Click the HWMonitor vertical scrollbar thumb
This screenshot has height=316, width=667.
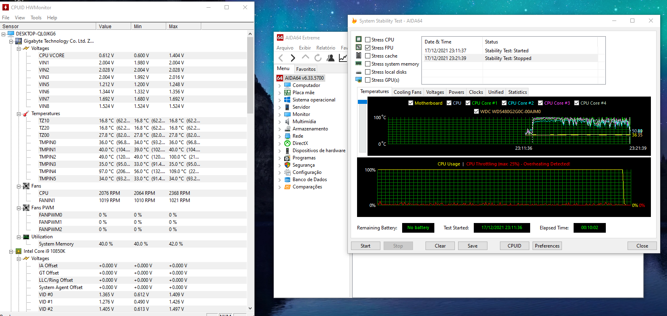pos(250,76)
